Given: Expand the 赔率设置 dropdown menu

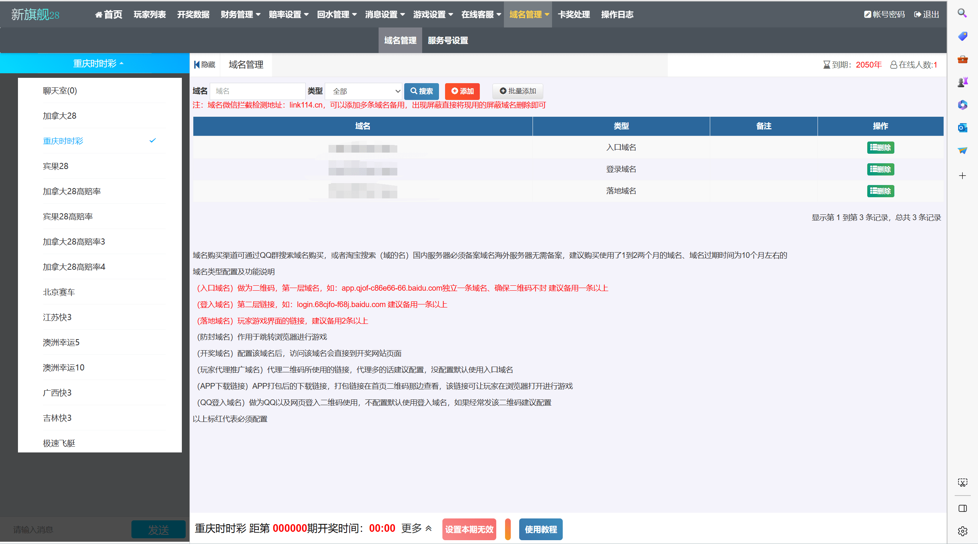Looking at the screenshot, I should 289,14.
